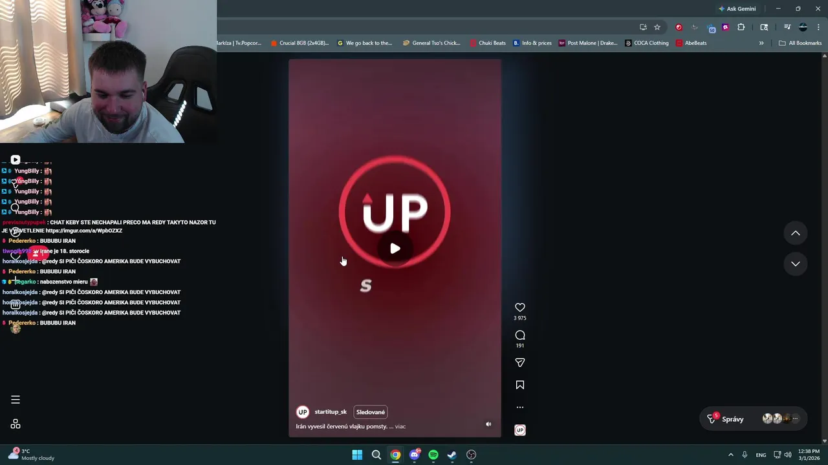Click Ask Gemini in Chrome title bar

click(737, 9)
